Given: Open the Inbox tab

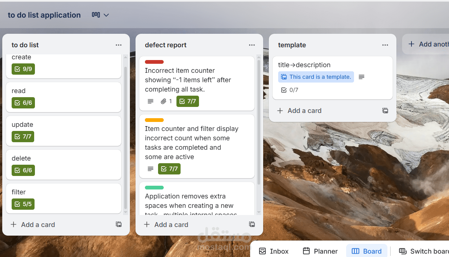Looking at the screenshot, I should pos(274,251).
